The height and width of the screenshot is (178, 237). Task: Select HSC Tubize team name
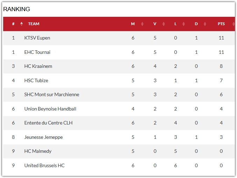coord(36,80)
